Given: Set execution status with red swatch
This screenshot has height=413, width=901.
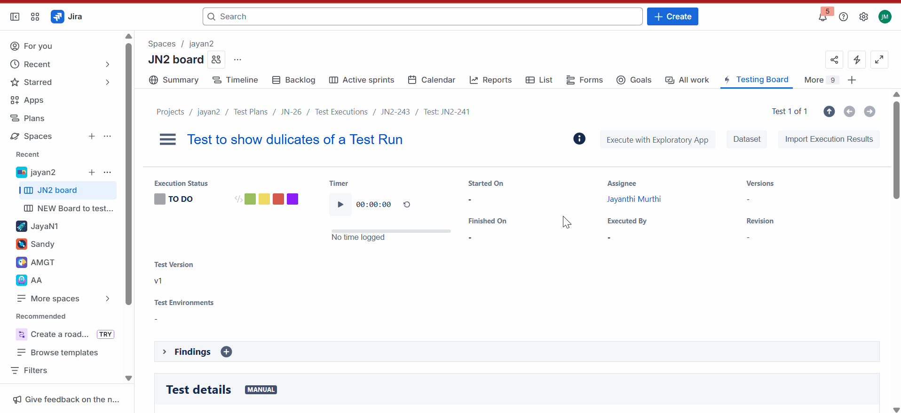Looking at the screenshot, I should (278, 199).
